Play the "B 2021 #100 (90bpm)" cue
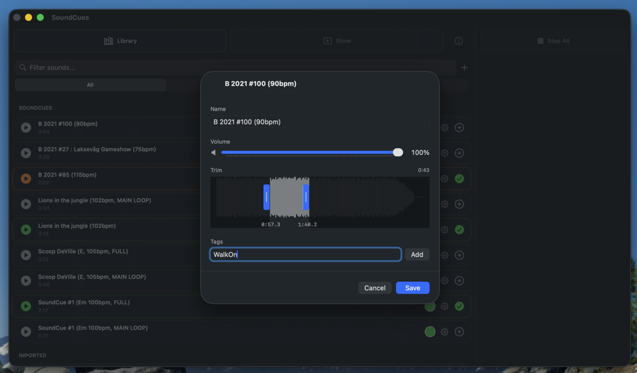Image resolution: width=637 pixels, height=373 pixels. [26, 127]
